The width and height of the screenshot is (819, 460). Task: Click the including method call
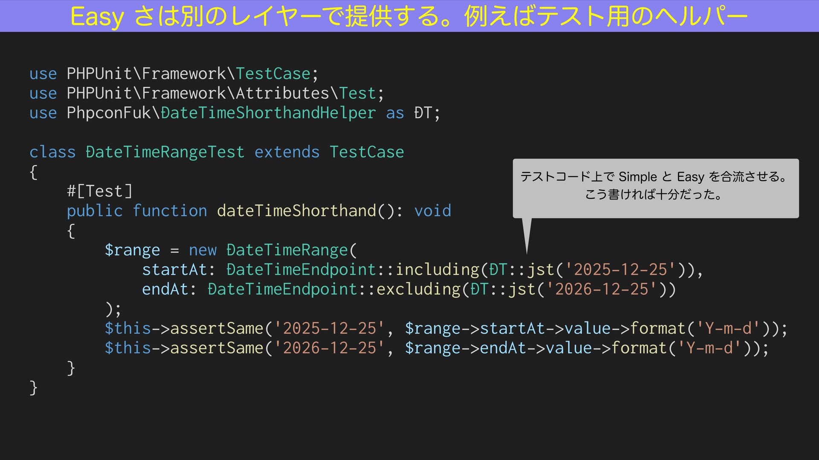pyautogui.click(x=437, y=270)
